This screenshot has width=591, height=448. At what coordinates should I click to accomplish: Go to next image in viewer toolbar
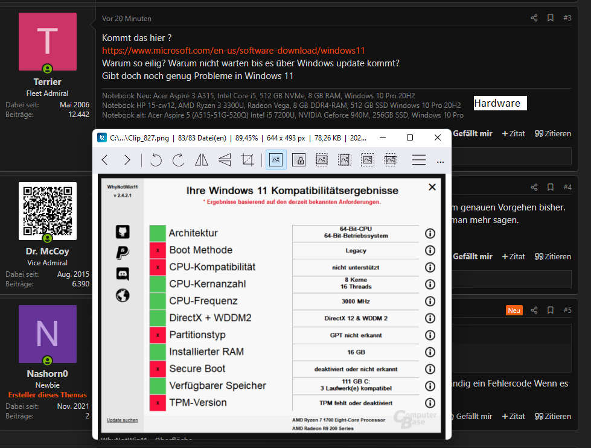coord(127,160)
